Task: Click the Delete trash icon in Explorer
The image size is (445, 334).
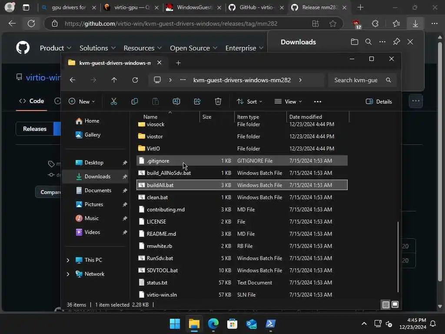Action: [x=218, y=101]
